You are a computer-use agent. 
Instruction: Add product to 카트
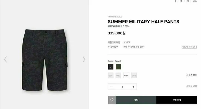point(136,100)
